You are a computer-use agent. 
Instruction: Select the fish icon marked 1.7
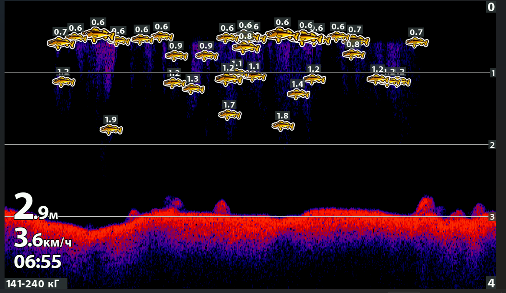[x=230, y=115]
